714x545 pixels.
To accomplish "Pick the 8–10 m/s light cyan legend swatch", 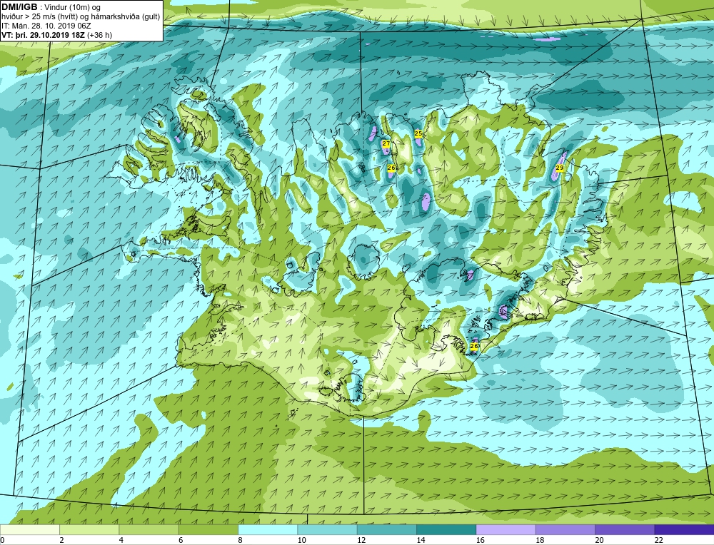I will click(x=268, y=529).
